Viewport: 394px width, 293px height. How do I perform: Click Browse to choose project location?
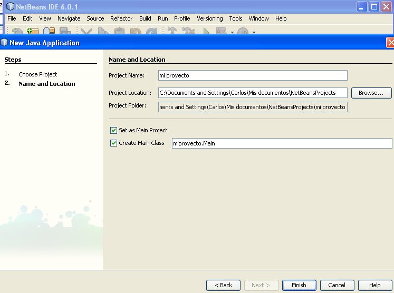coord(371,93)
